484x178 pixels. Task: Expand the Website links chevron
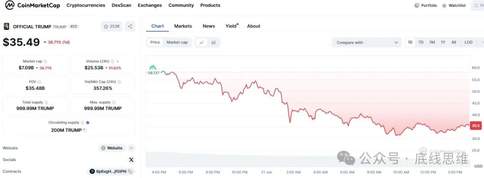131,148
